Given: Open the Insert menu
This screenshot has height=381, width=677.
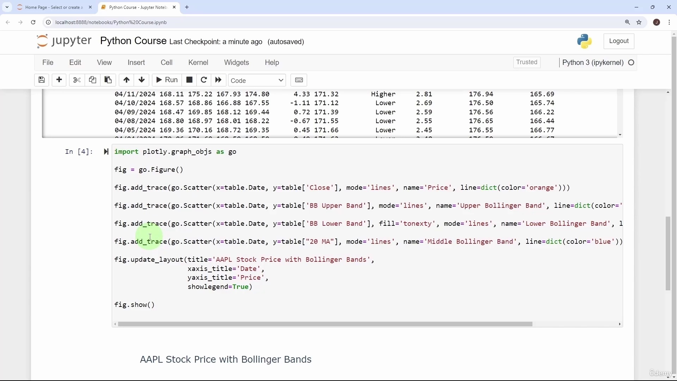Looking at the screenshot, I should click(x=136, y=63).
